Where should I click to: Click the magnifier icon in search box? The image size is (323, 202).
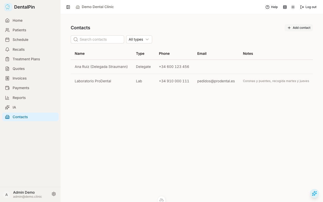click(75, 39)
